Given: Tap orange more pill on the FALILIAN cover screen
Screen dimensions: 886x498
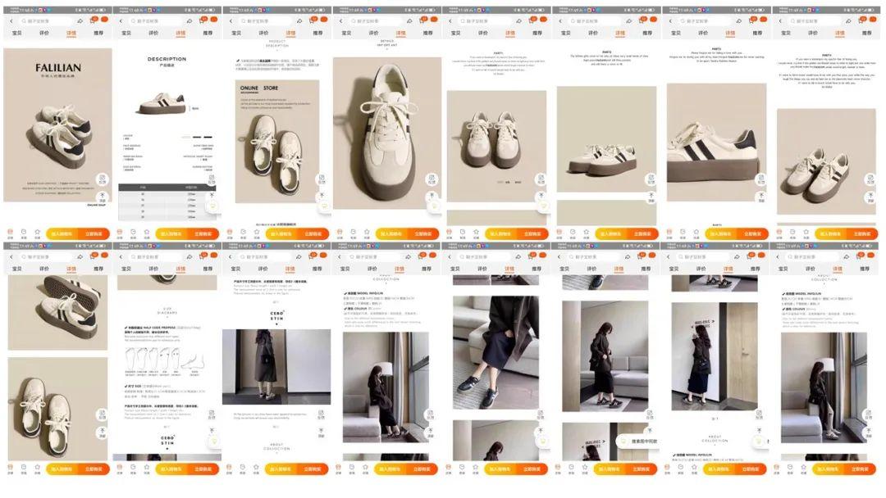Looking at the screenshot, I should click(x=105, y=20).
